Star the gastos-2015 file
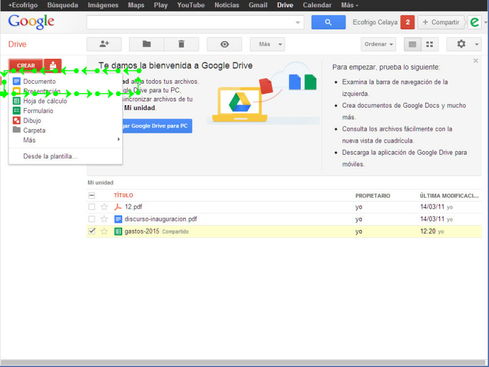The image size is (489, 367). [x=104, y=231]
